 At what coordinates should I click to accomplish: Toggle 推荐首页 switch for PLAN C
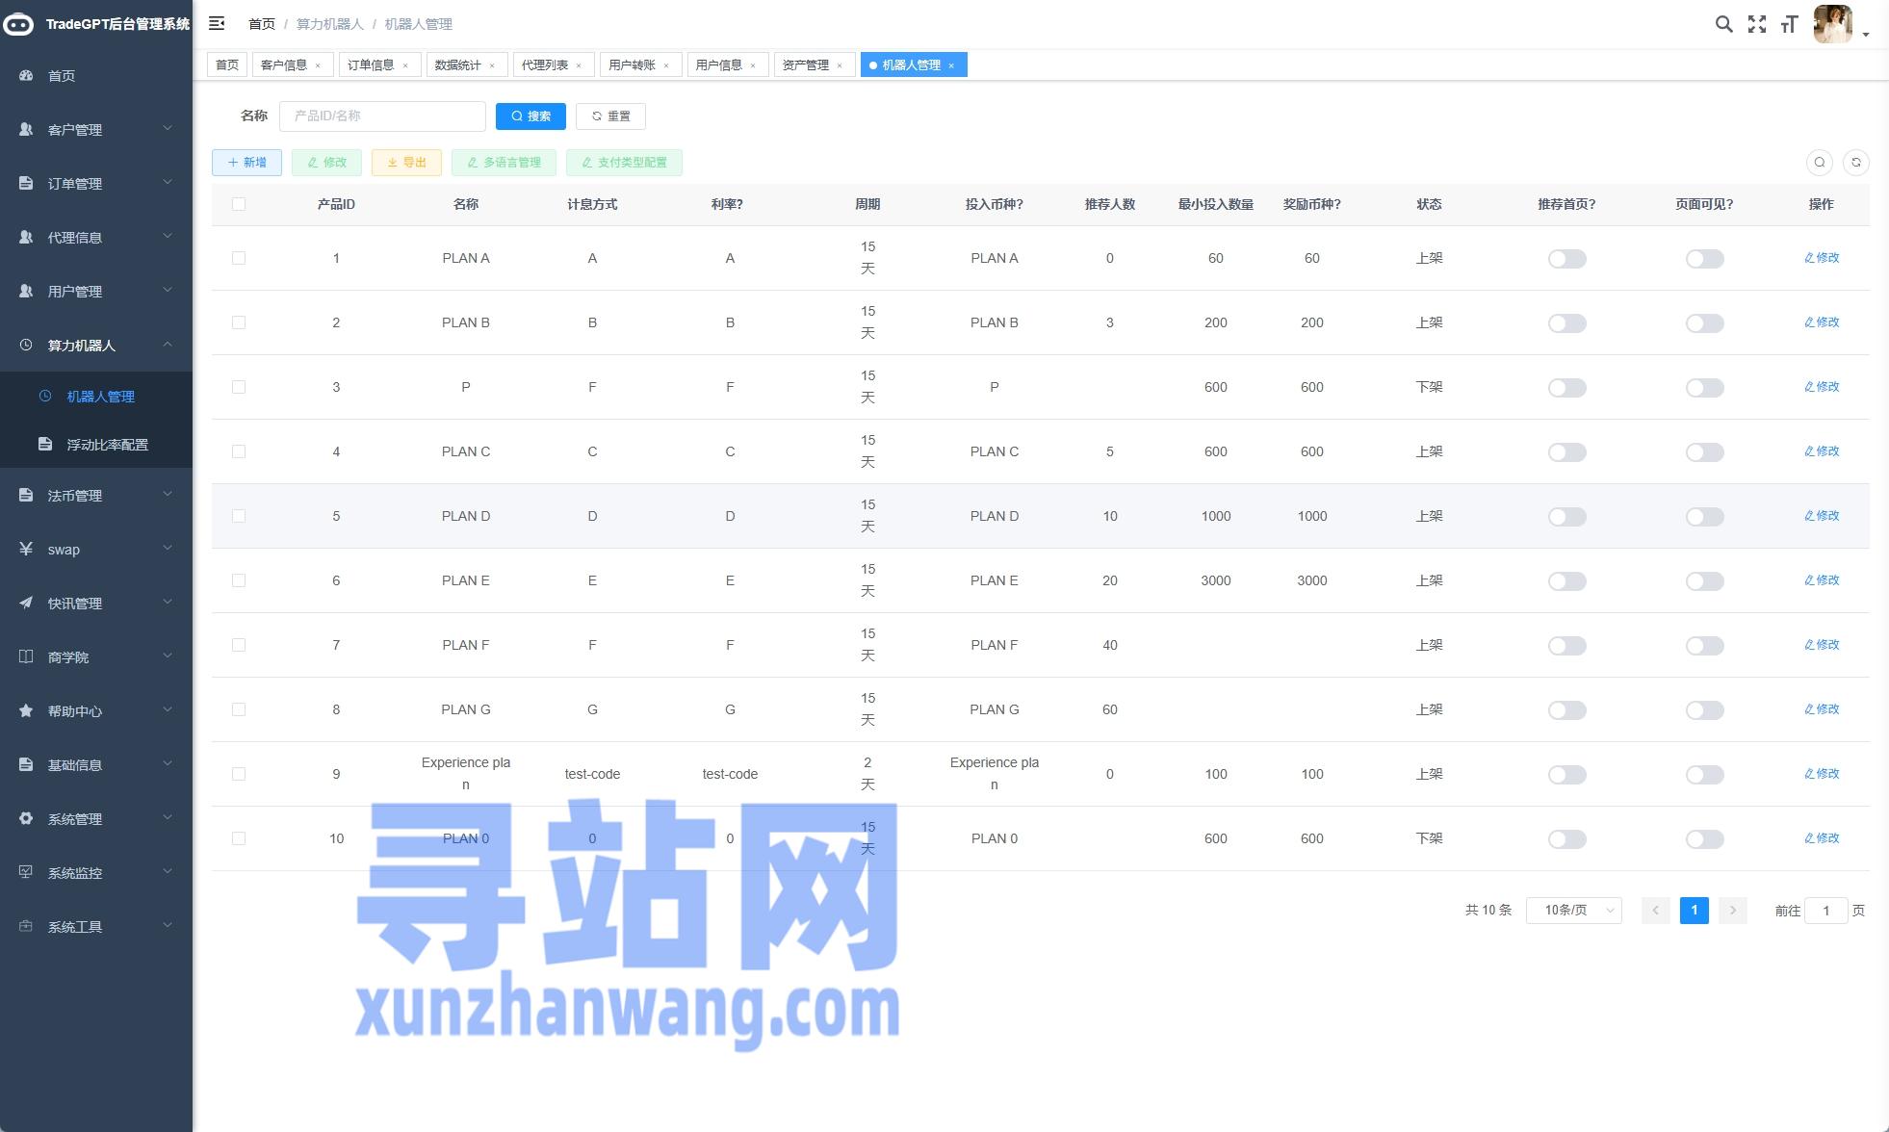(1566, 452)
